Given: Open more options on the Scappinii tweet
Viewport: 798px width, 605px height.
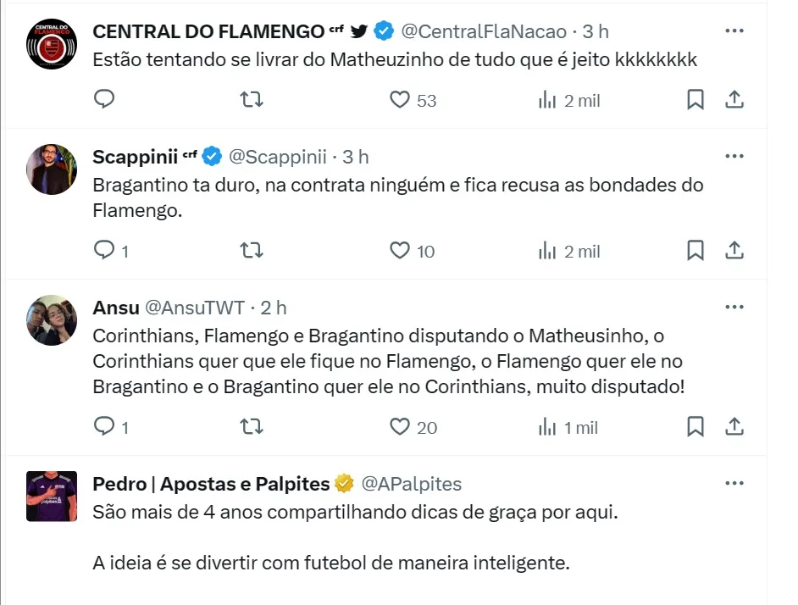Looking at the screenshot, I should (734, 157).
